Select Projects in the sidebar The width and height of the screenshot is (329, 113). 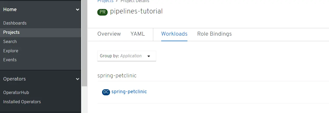(x=11, y=32)
